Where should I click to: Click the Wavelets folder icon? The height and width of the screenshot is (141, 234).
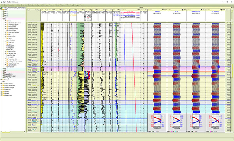3,93
